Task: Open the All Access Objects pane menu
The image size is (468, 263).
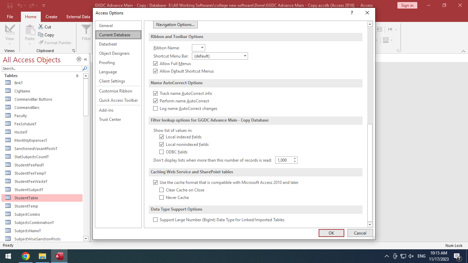Action: click(x=79, y=59)
